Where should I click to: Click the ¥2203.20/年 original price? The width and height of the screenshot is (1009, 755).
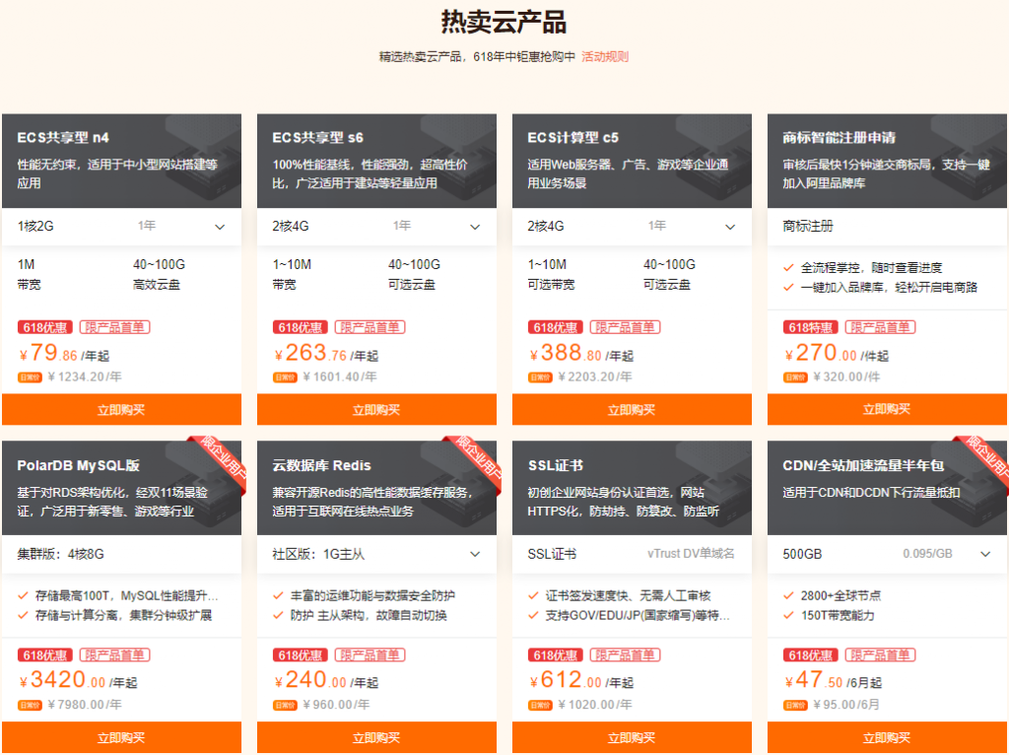click(595, 377)
